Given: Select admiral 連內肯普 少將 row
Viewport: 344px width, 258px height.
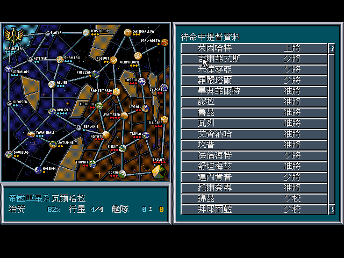Looking at the screenshot, I should click(x=254, y=177).
